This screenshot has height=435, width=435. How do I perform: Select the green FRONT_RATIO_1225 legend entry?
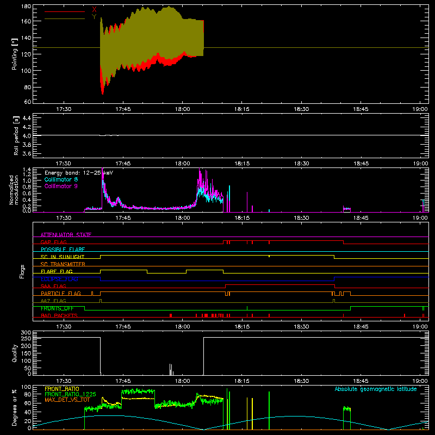[x=70, y=394]
